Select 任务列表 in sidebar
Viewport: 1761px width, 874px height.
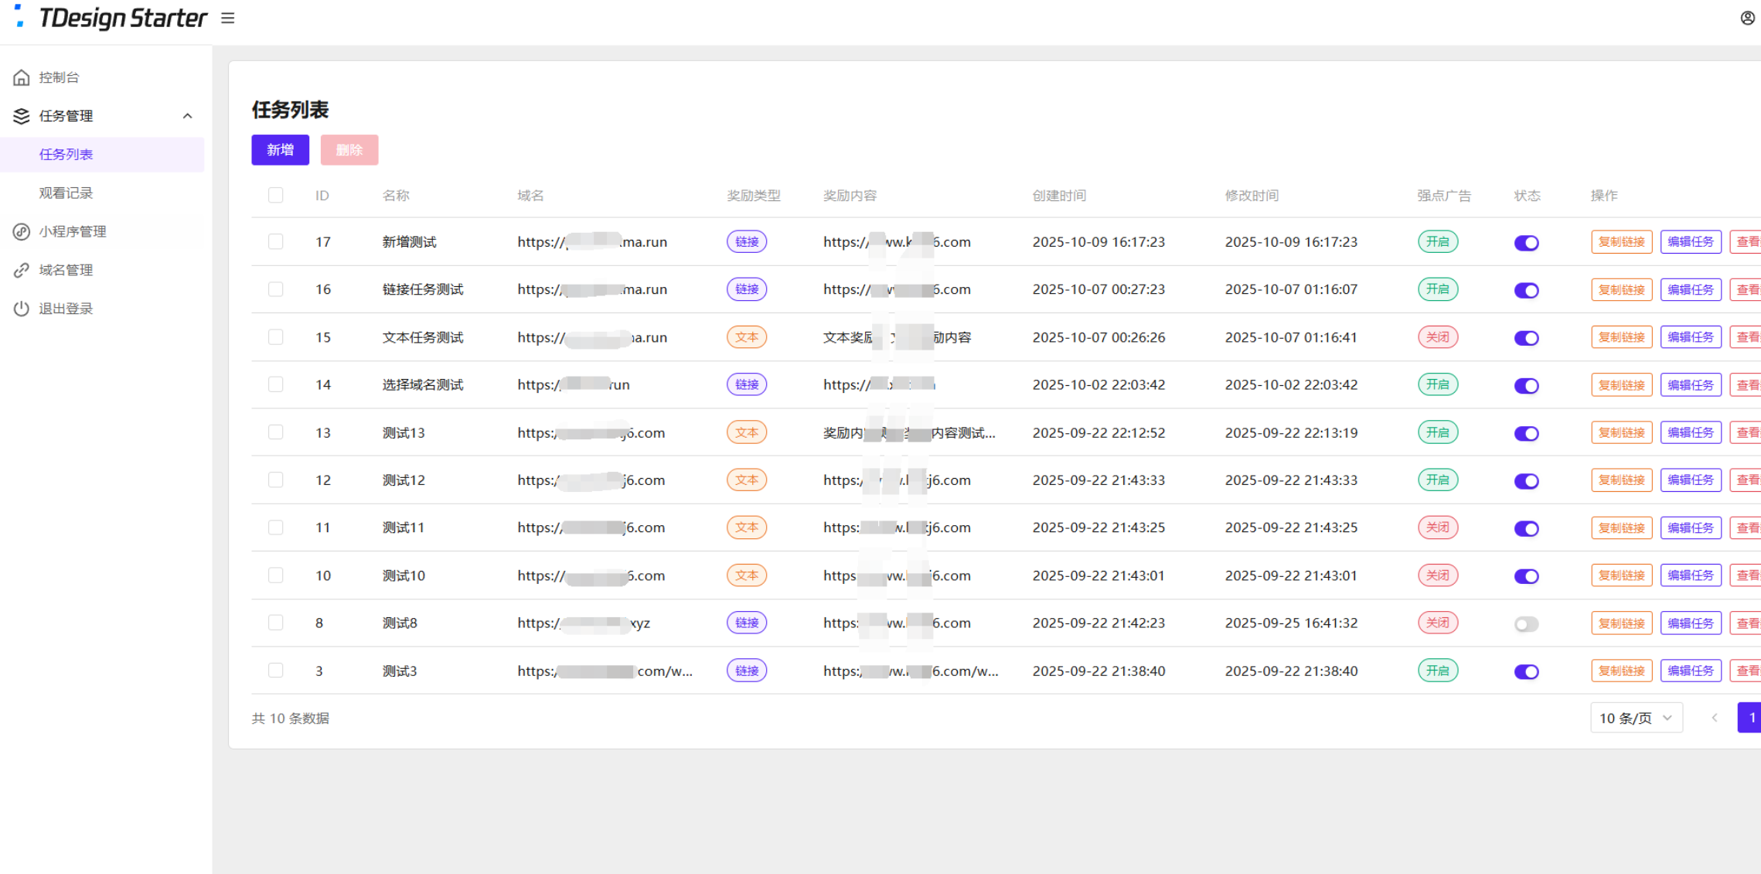66,155
